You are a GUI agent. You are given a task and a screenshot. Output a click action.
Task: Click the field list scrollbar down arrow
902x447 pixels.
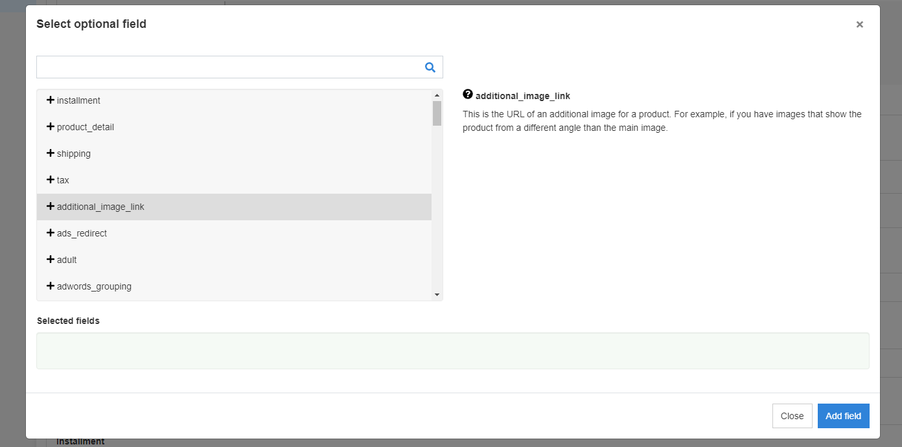pyautogui.click(x=437, y=295)
